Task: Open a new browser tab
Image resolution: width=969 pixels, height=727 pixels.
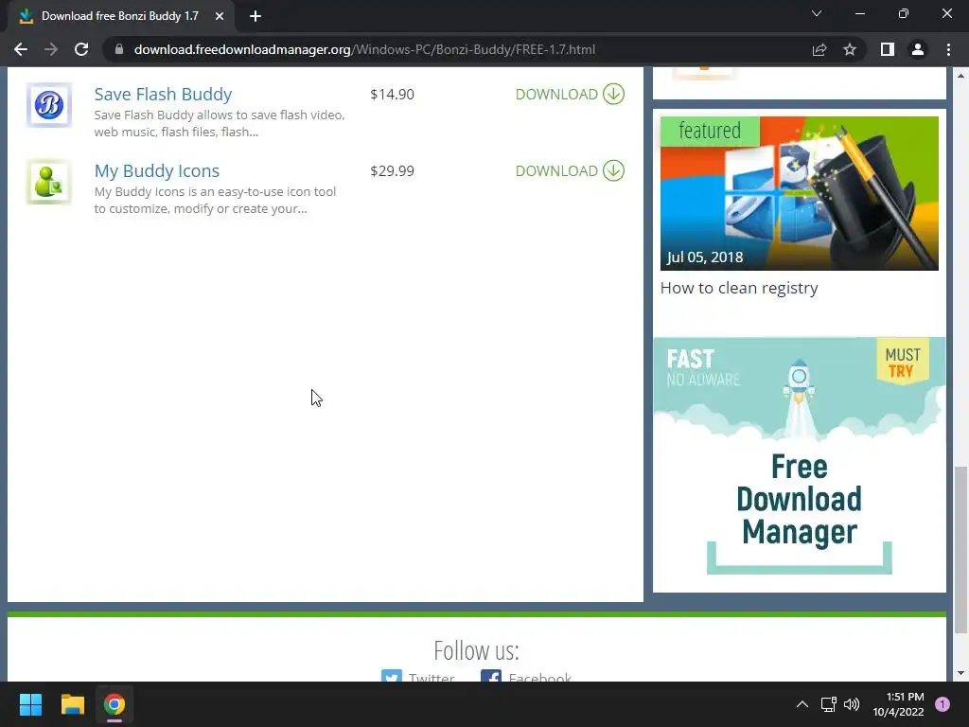Action: tap(255, 16)
